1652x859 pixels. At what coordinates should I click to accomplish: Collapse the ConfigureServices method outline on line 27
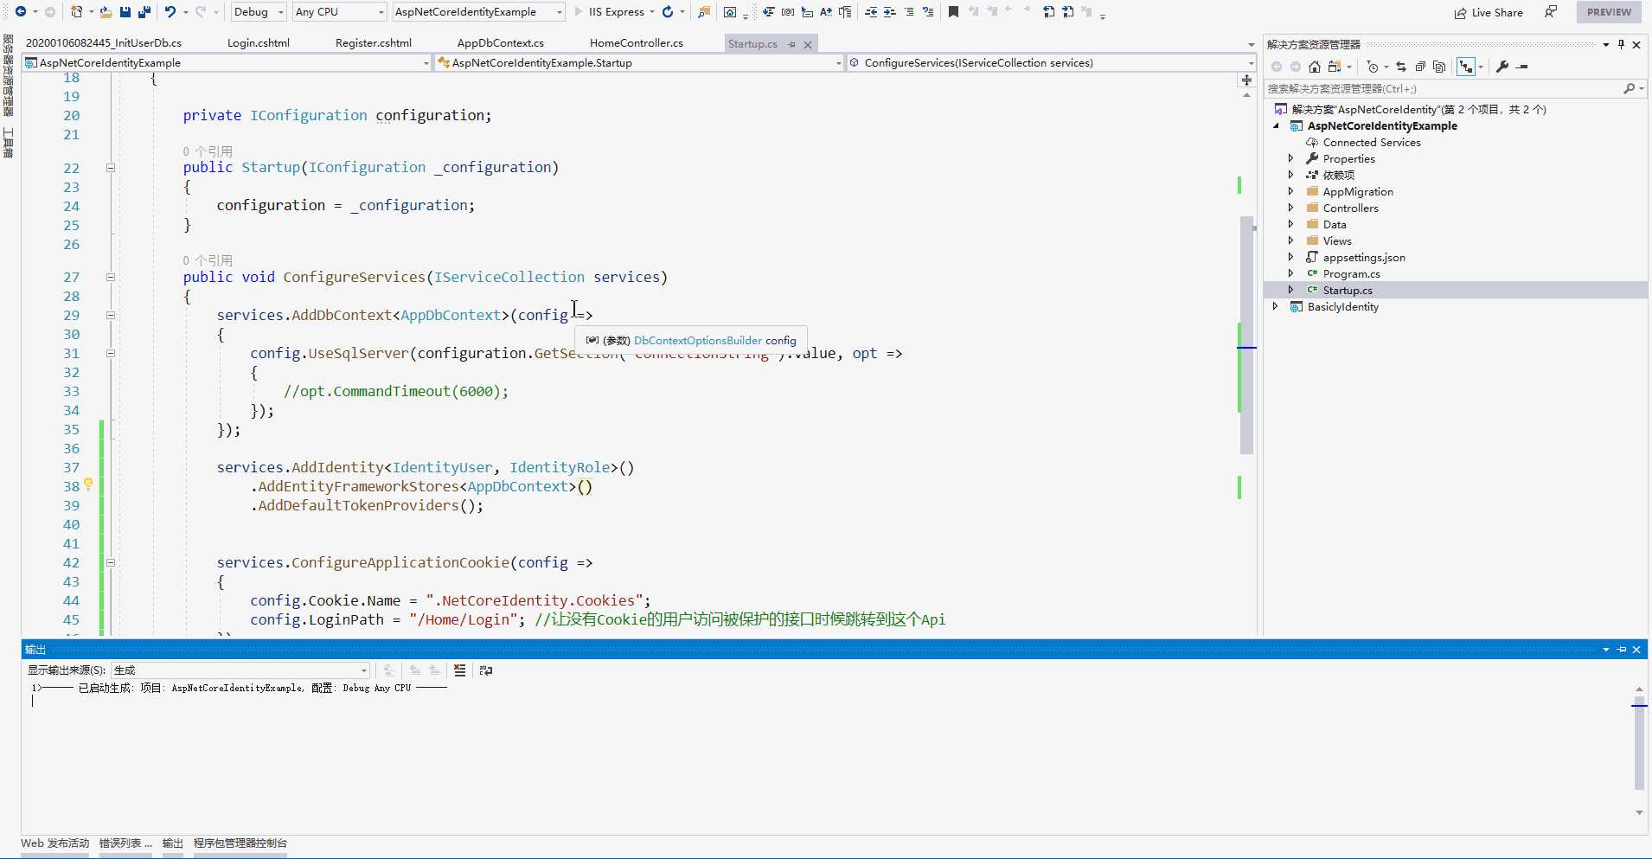click(111, 278)
